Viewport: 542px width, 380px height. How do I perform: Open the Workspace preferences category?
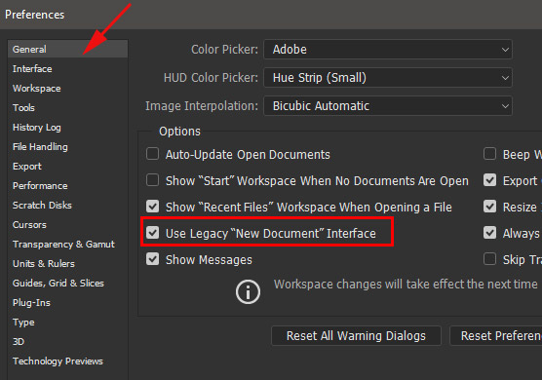tap(37, 89)
